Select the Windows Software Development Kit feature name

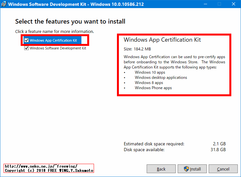point(58,48)
